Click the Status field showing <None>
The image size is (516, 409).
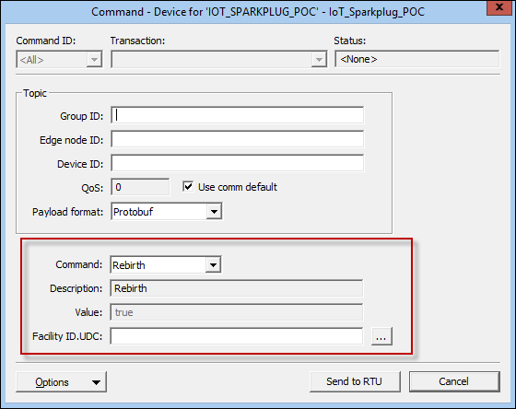416,59
